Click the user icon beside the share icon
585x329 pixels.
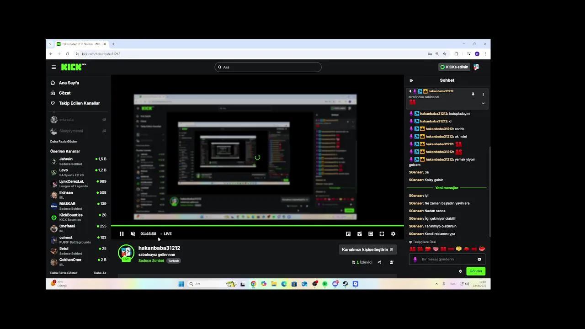(x=391, y=262)
